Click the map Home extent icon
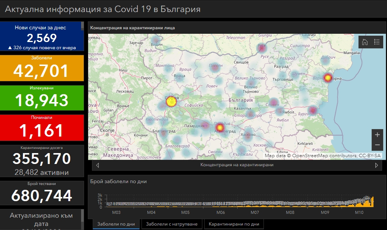This screenshot has height=230, width=387. (x=364, y=42)
